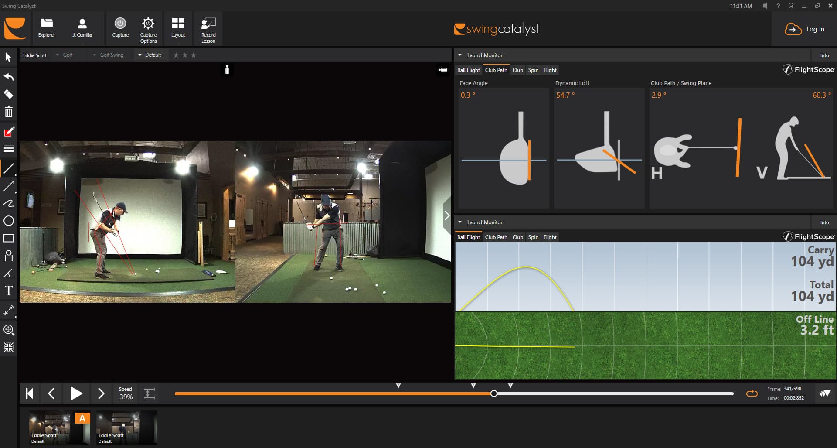837x448 pixels.
Task: Collapse the lower LaunchMonitor panel
Action: (x=460, y=222)
